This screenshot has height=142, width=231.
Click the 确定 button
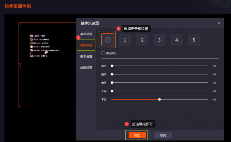tap(137, 135)
